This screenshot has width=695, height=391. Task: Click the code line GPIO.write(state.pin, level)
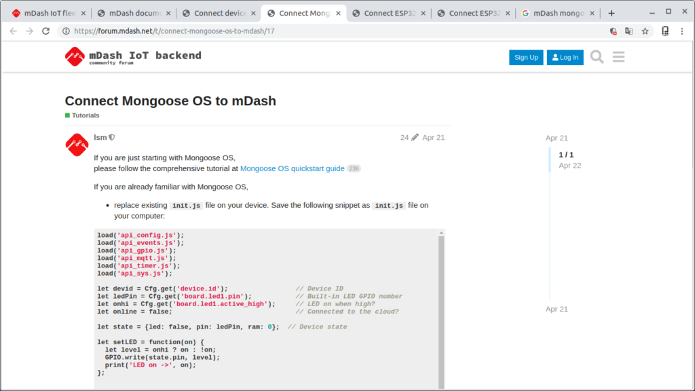point(162,357)
